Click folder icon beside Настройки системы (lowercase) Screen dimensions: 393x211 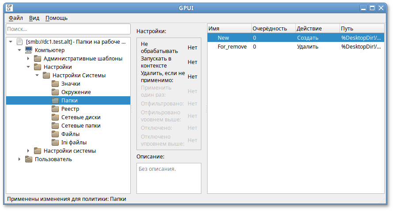(38, 151)
